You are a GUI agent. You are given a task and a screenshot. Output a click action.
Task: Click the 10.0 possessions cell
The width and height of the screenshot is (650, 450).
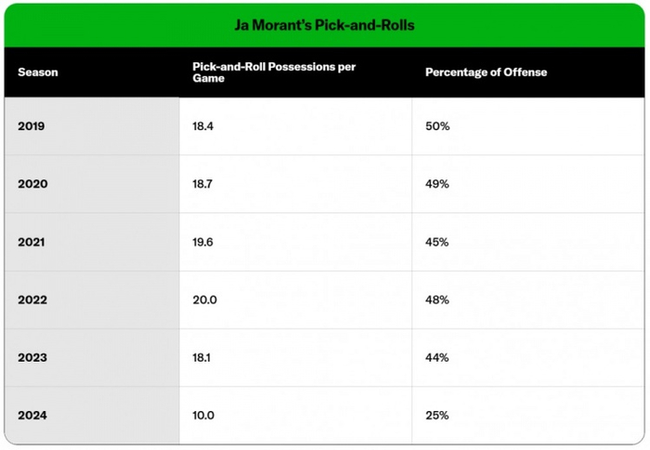tap(202, 415)
